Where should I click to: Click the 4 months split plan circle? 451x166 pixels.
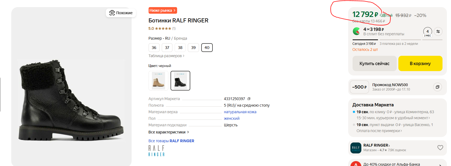point(428,32)
